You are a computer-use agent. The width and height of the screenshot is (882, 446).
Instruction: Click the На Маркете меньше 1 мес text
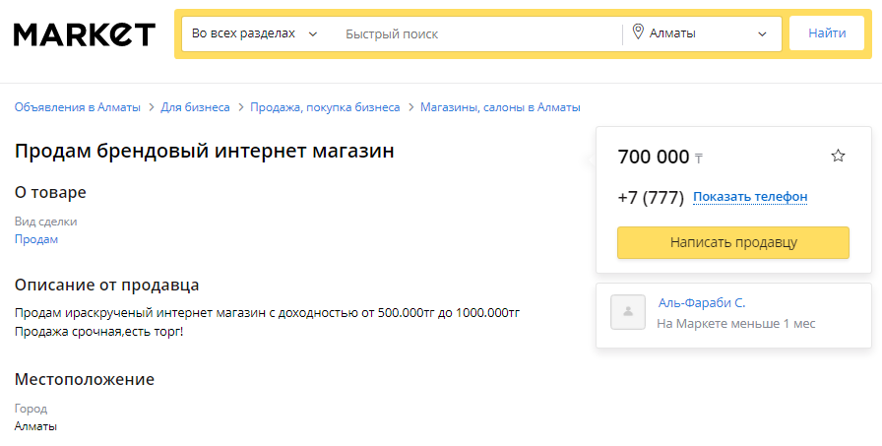point(735,324)
